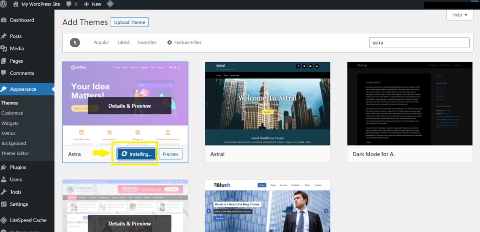Open the Blush theme screenshot thumbnail
This screenshot has height=232, width=480.
(268, 206)
